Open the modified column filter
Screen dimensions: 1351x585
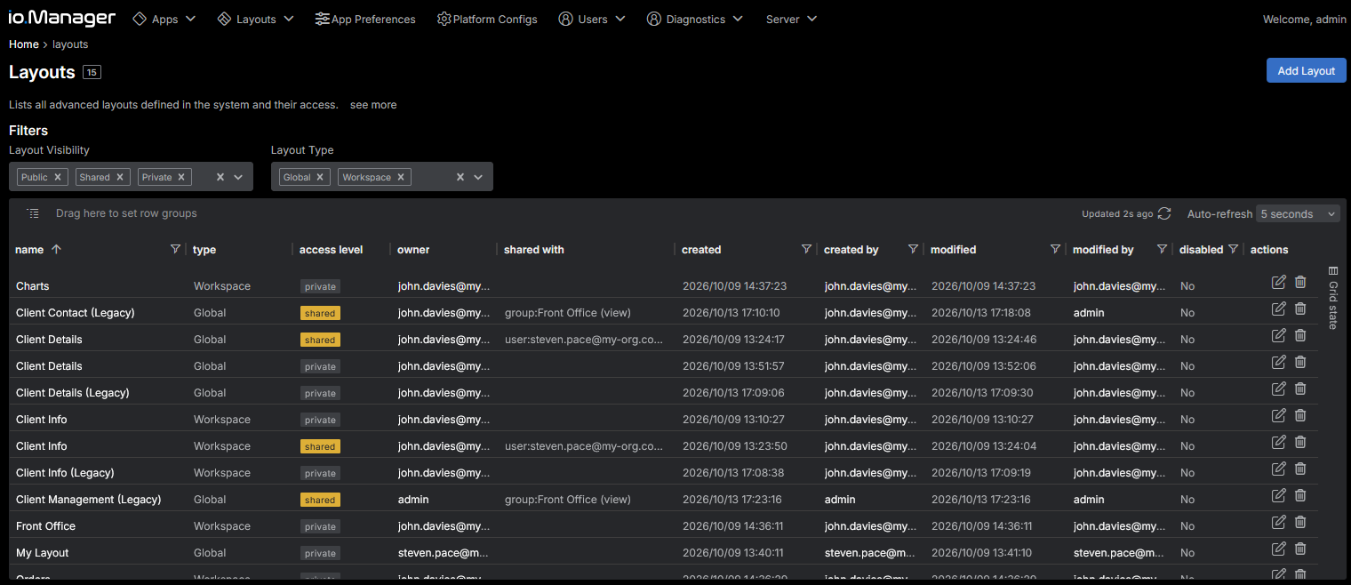[x=1055, y=250]
